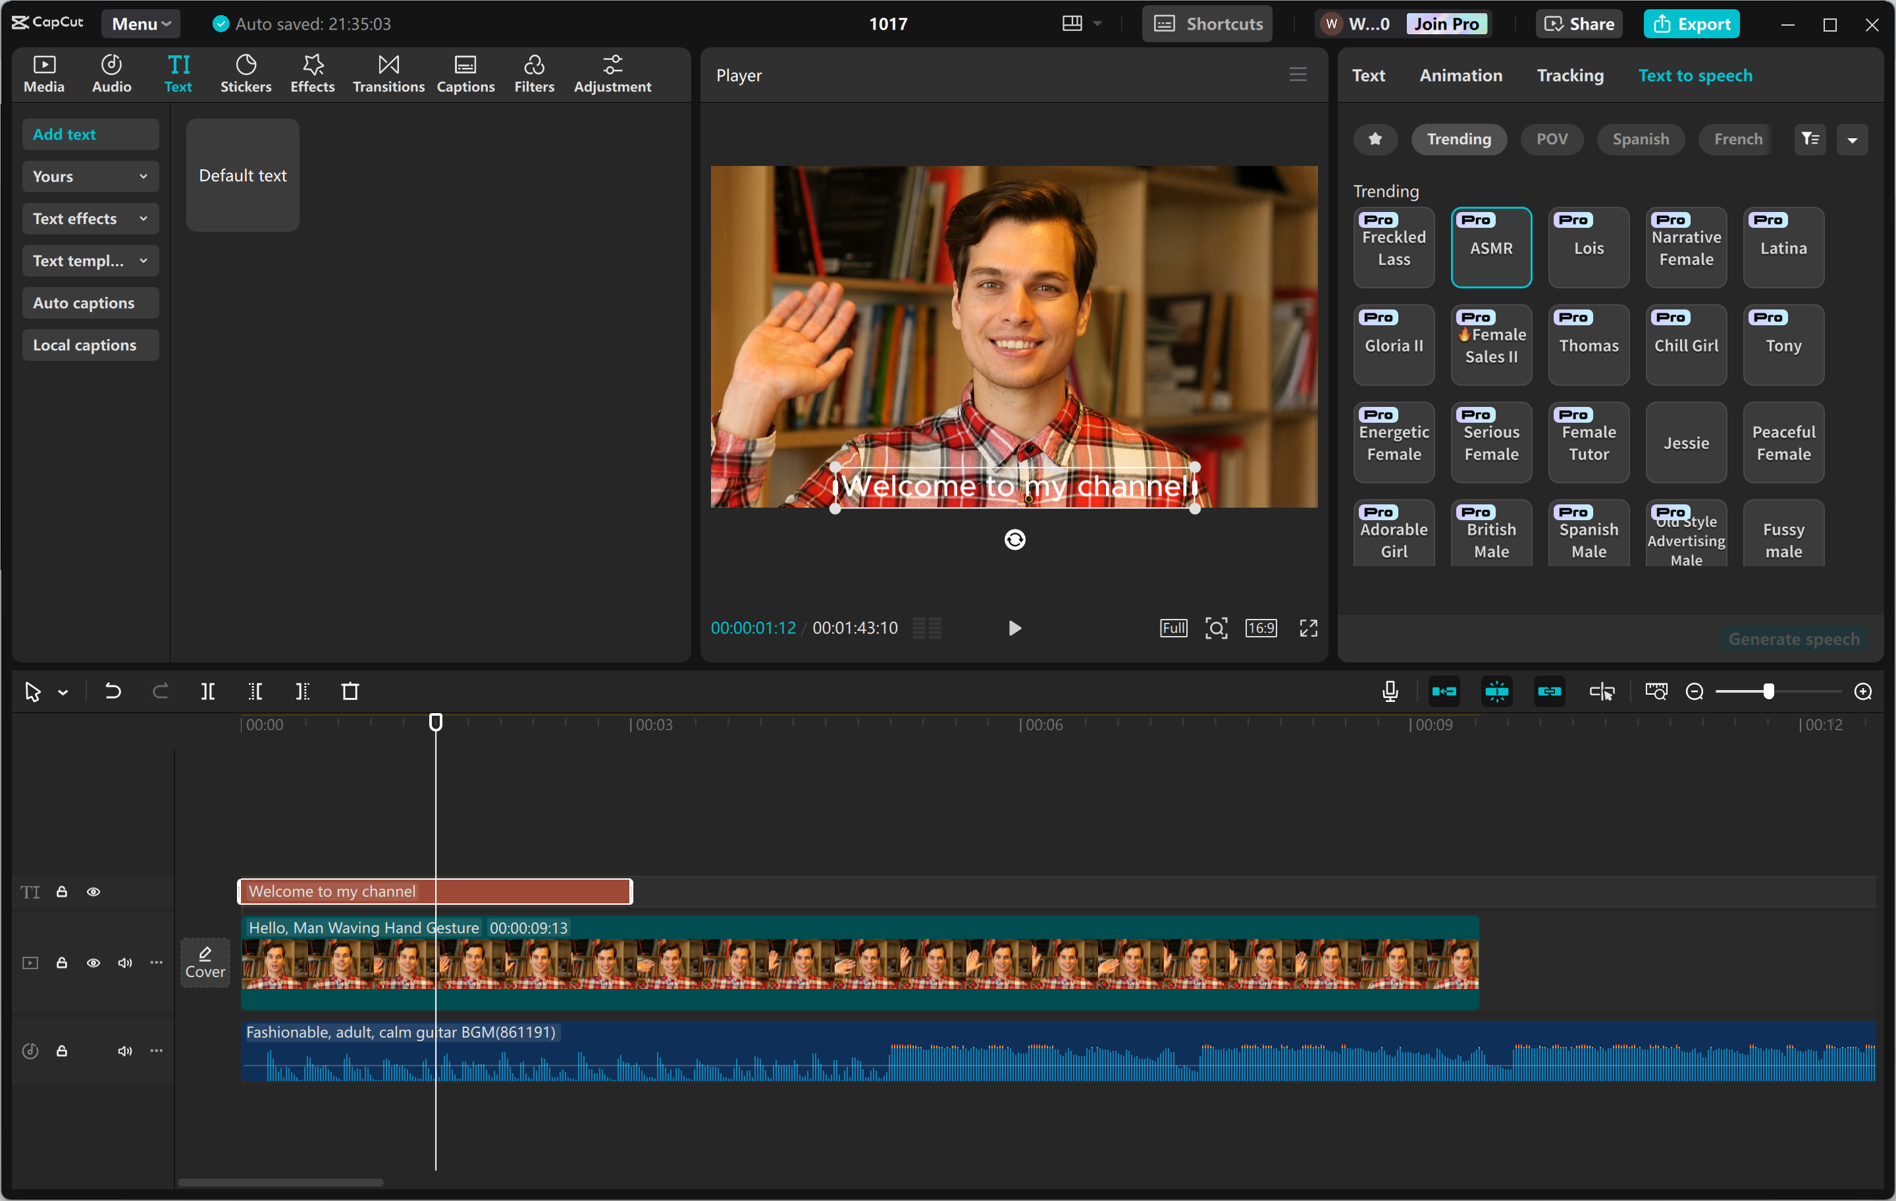Click the Auto captions button
Viewport: 1896px width, 1201px height.
90,302
